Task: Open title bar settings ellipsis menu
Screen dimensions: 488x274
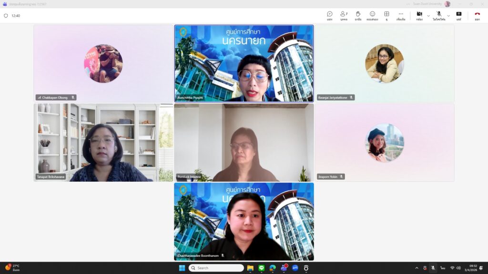Action: pyautogui.click(x=408, y=4)
